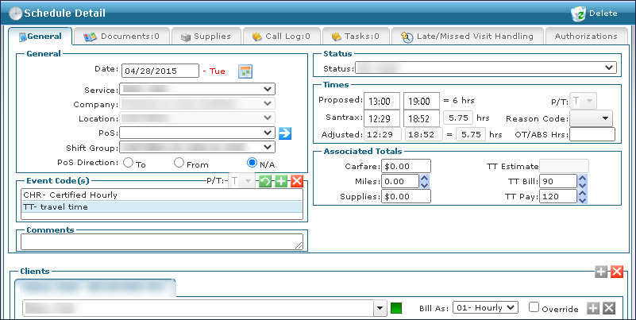636x320 pixels.
Task: Select the 'To' PoS Direction radio
Action: (x=127, y=163)
